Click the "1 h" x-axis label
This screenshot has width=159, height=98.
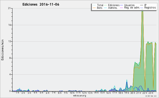(x=17, y=93)
